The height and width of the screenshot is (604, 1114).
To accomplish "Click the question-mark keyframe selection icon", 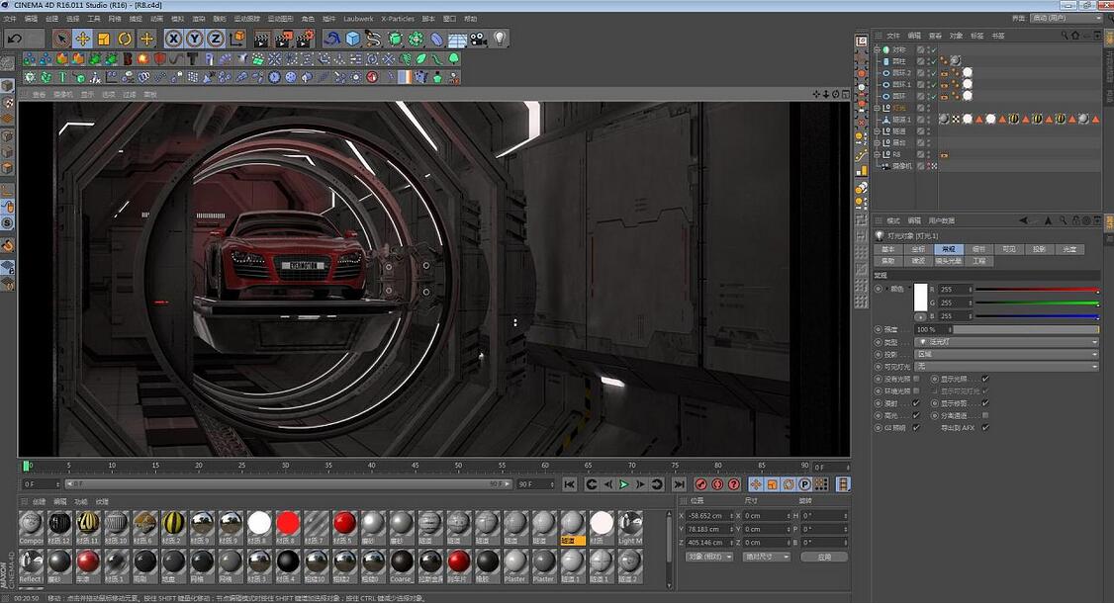I will tap(734, 484).
